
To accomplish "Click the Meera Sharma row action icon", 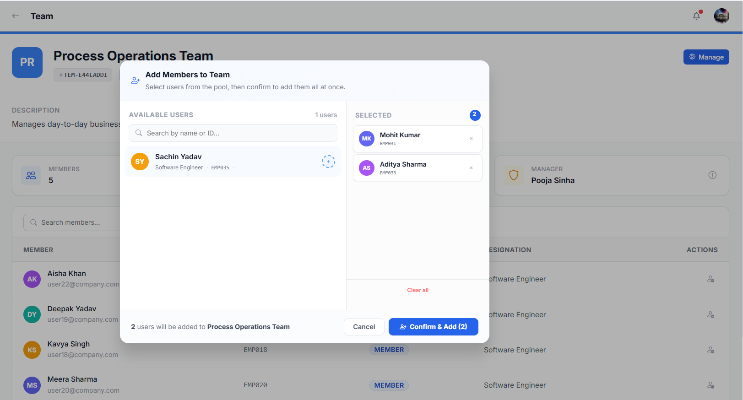I will pos(710,385).
